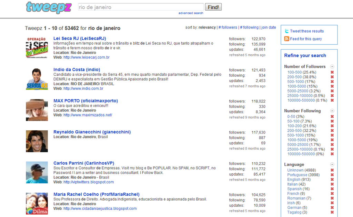
Task: Click the RSS feed icon for this query
Action: click(286, 39)
